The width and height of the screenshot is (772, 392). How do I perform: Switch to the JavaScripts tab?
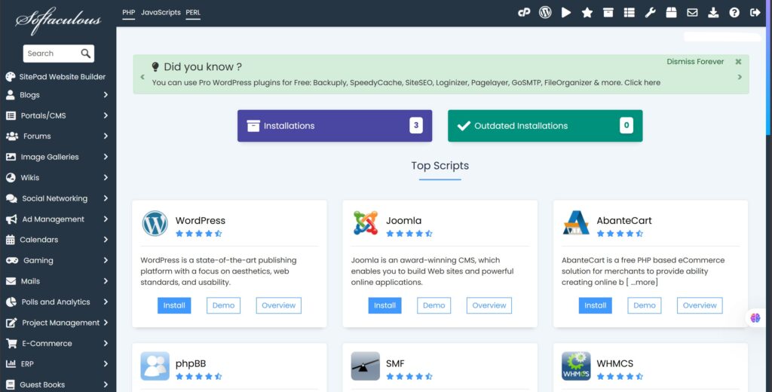[x=161, y=13]
